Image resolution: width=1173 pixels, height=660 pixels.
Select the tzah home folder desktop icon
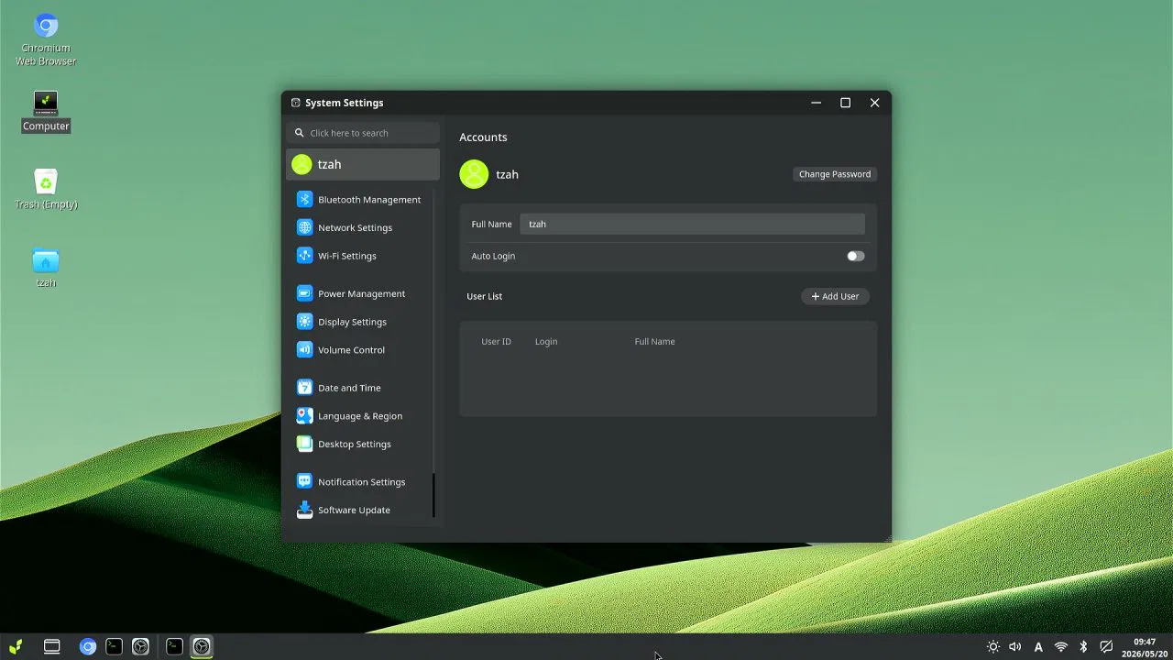coord(46,268)
